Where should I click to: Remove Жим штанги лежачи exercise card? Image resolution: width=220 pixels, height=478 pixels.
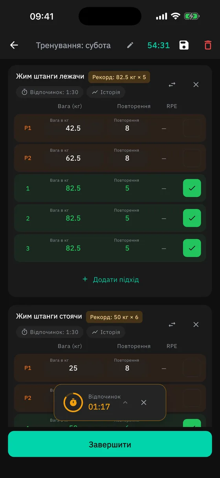click(196, 84)
